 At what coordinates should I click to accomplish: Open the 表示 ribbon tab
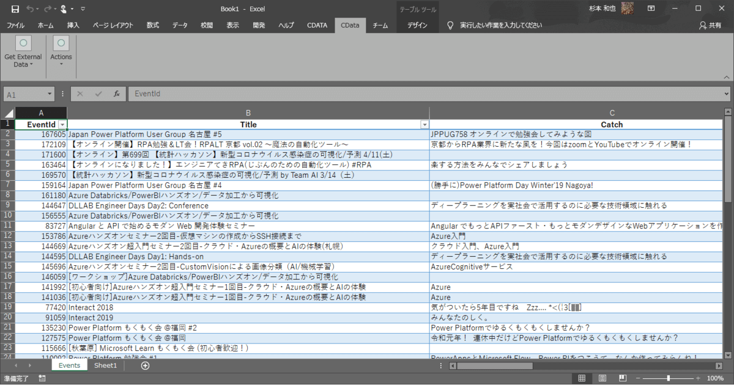pos(232,25)
